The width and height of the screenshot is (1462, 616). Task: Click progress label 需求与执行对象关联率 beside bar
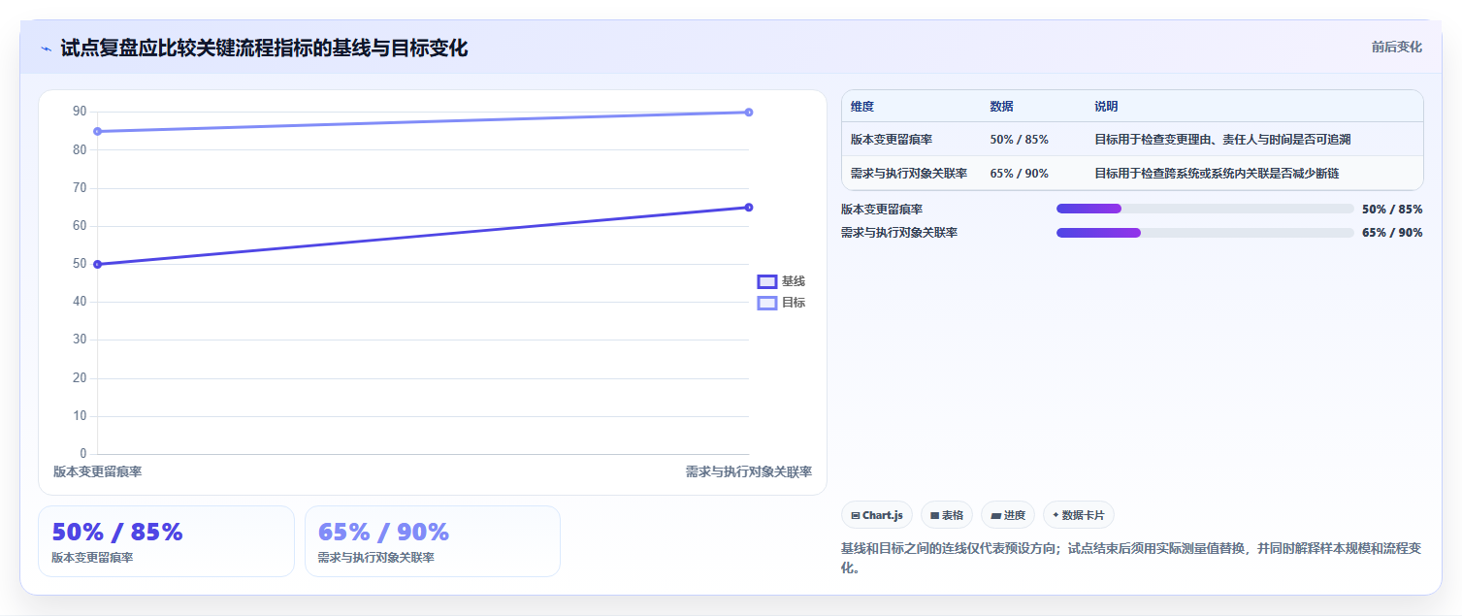pyautogui.click(x=899, y=233)
